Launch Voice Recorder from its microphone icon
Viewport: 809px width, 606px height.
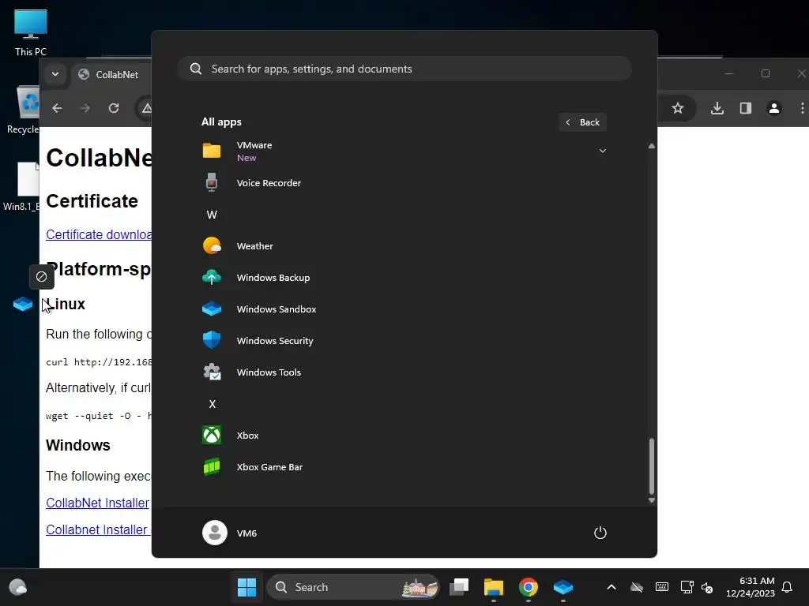212,182
